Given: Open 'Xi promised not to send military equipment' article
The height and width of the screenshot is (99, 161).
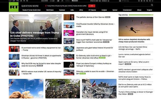Looking at the screenshot, I should coord(41,49).
